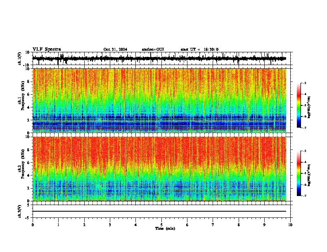
Task: Click the ch.1 color bar's log(PSD) unit label
Action: [x=309, y=107]
